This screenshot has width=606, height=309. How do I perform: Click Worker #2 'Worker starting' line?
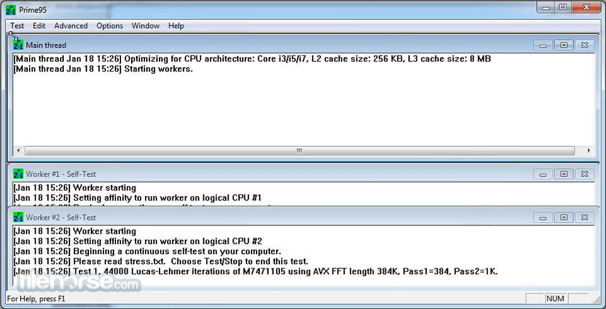pyautogui.click(x=74, y=231)
